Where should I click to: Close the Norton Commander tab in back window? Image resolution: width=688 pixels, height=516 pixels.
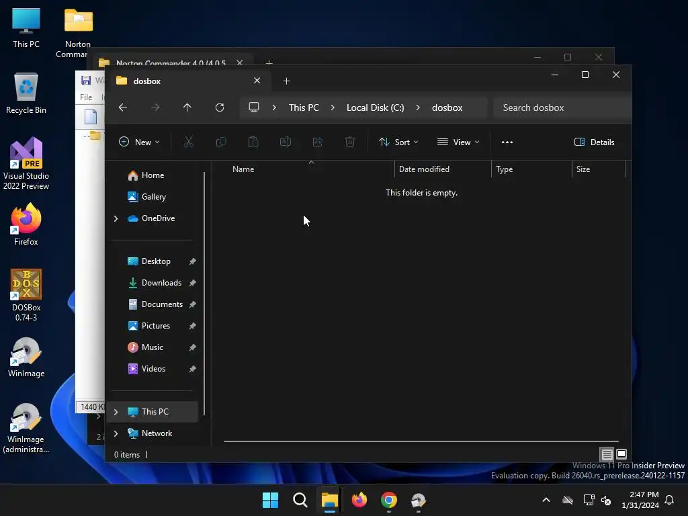point(240,62)
